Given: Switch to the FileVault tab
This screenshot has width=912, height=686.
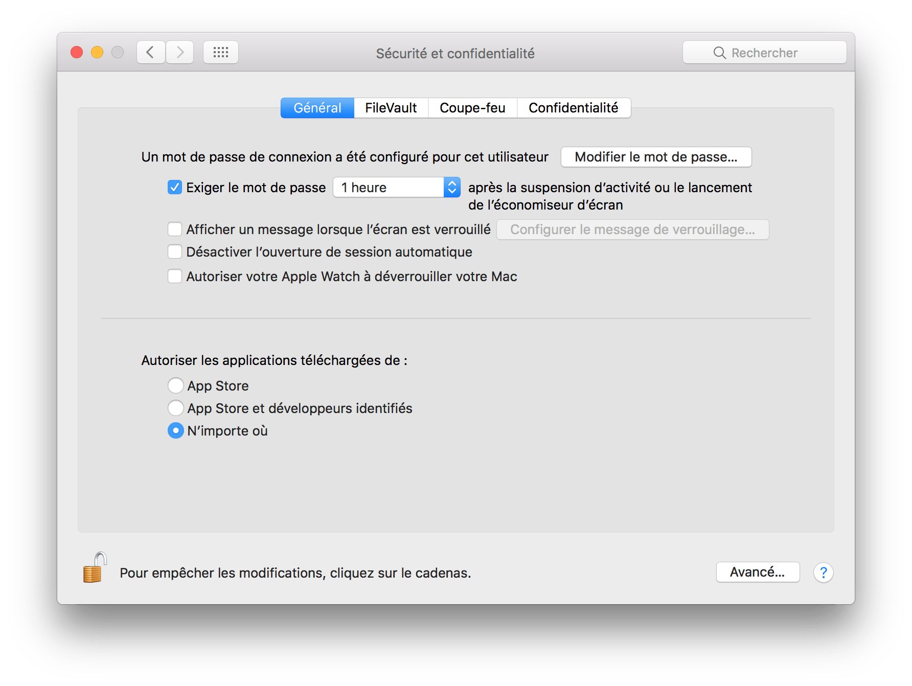Looking at the screenshot, I should (x=391, y=108).
